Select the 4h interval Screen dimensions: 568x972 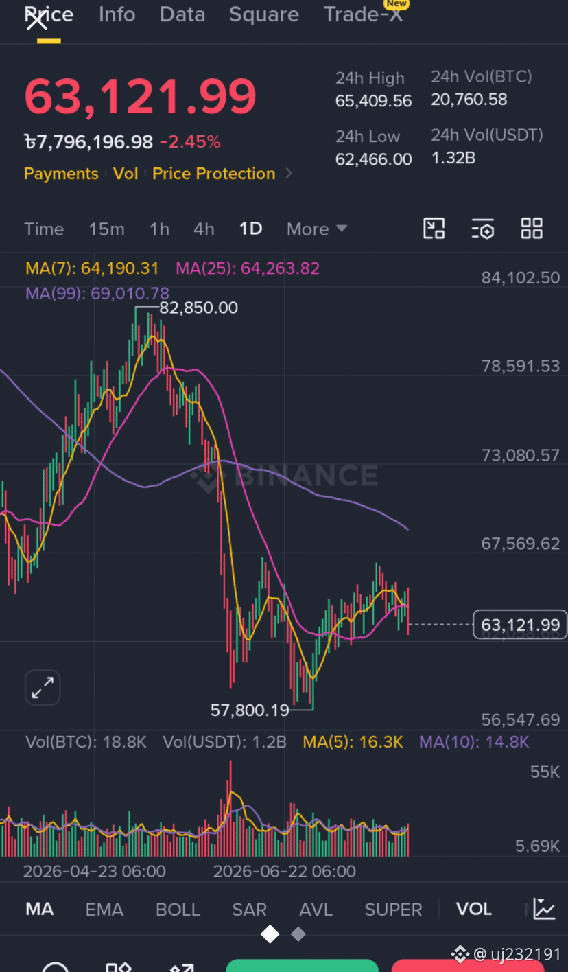(204, 229)
